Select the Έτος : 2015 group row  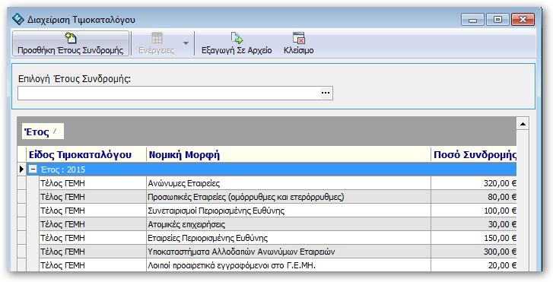[272, 170]
